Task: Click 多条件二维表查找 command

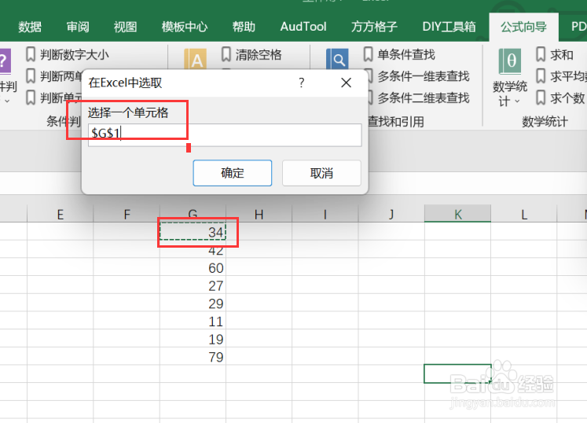Action: (424, 98)
